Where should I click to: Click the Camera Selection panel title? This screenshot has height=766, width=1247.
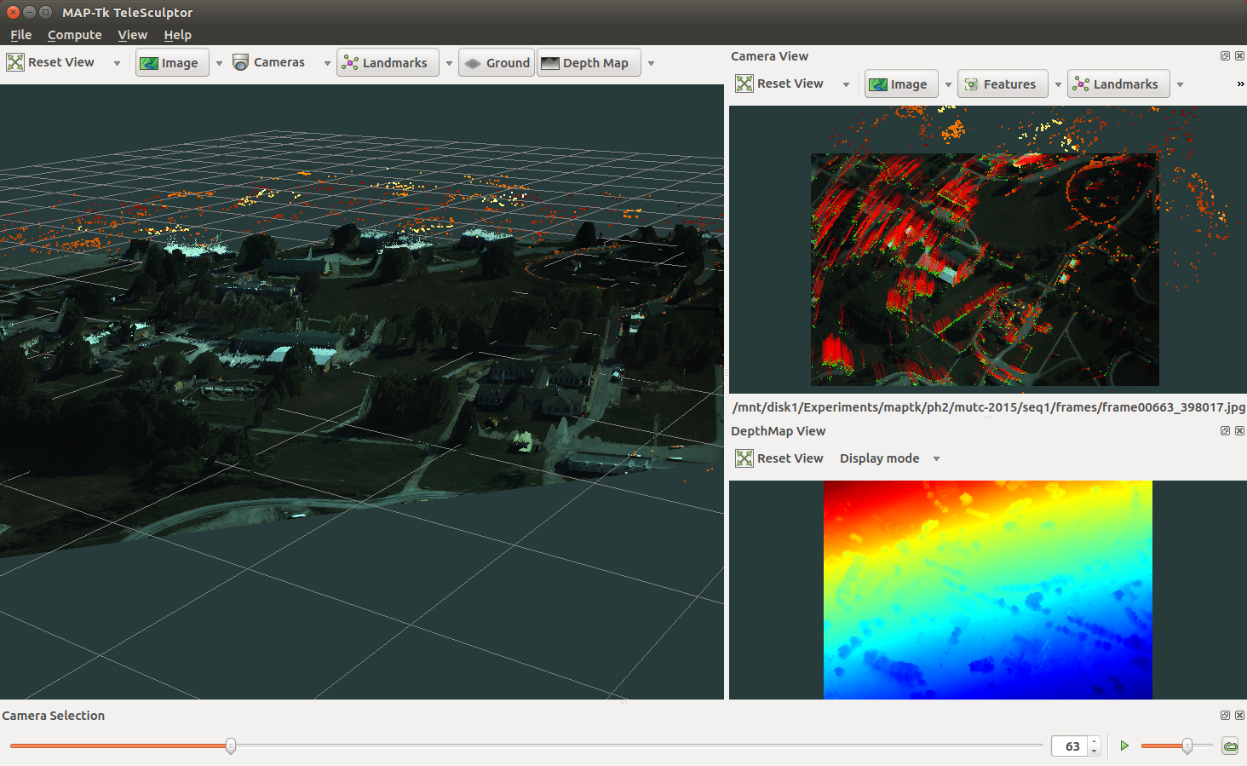click(54, 716)
